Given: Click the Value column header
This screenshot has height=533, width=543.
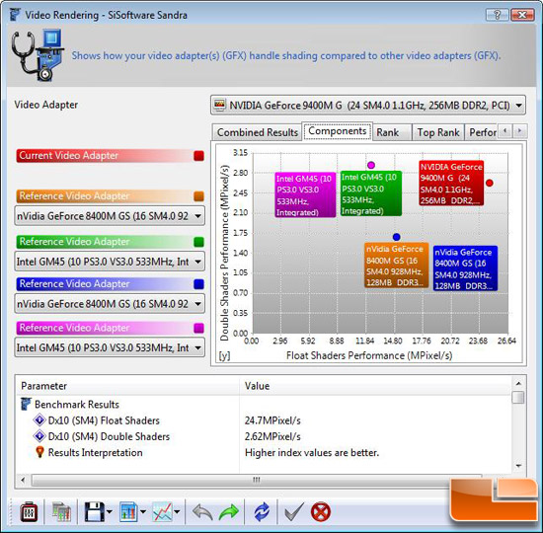Looking at the screenshot, I should point(376,386).
